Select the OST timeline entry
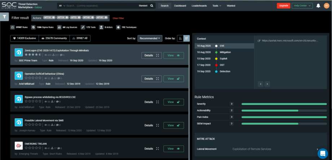 224,65
